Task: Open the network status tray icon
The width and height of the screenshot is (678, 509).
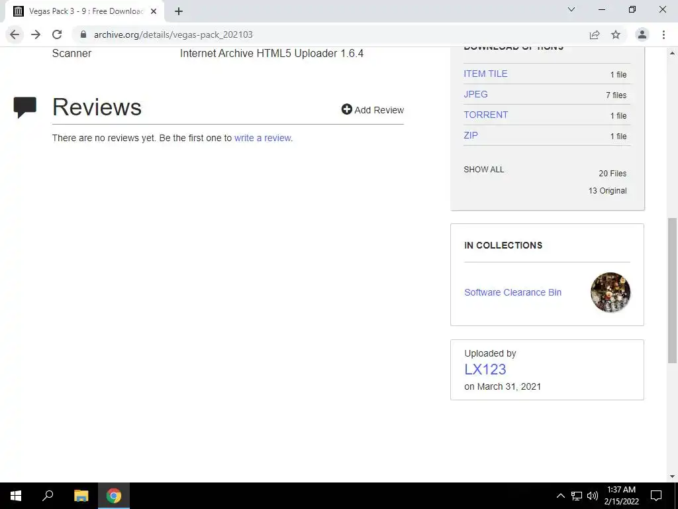Action: coord(577,496)
